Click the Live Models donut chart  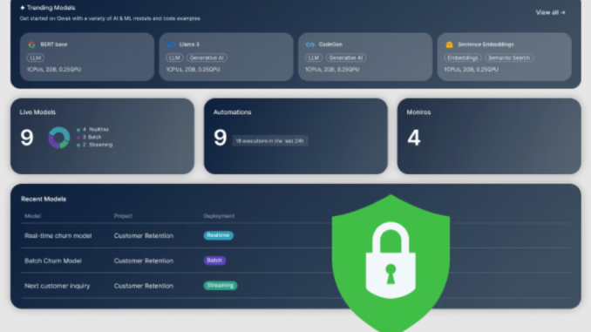[x=59, y=138]
